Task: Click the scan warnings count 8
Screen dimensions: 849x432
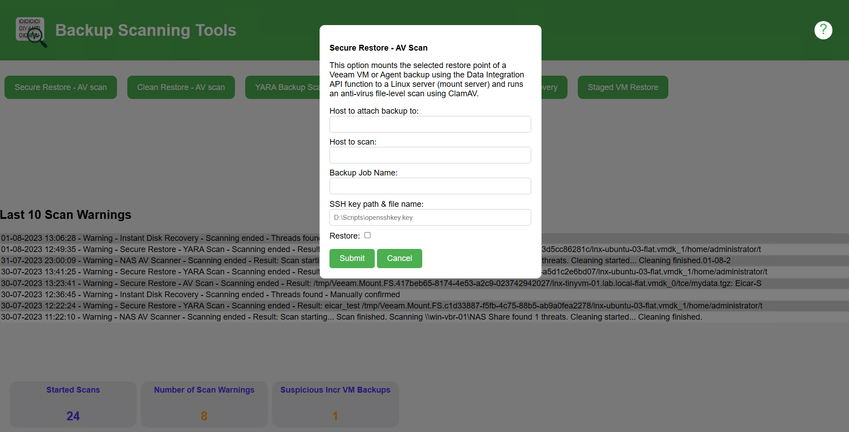Action: pos(204,416)
